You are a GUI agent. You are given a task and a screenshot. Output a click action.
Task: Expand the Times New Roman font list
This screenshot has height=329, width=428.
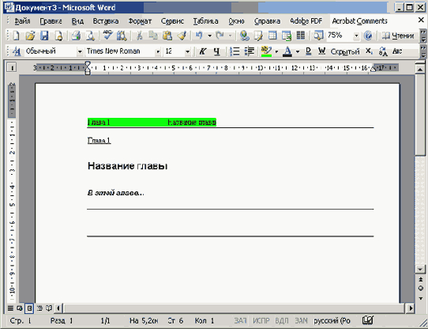coord(158,51)
